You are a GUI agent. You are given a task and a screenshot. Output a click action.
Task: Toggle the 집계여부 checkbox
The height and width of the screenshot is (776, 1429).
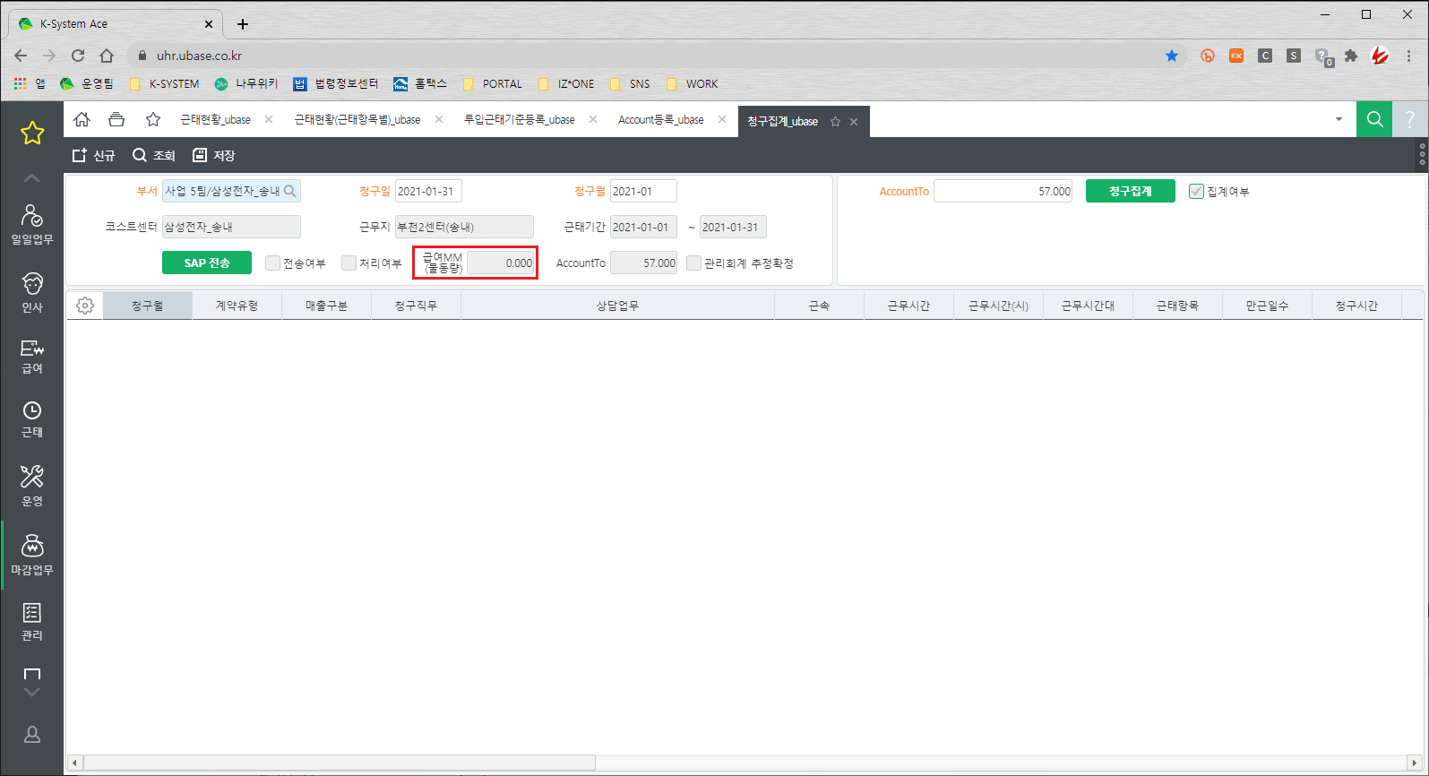pyautogui.click(x=1196, y=191)
